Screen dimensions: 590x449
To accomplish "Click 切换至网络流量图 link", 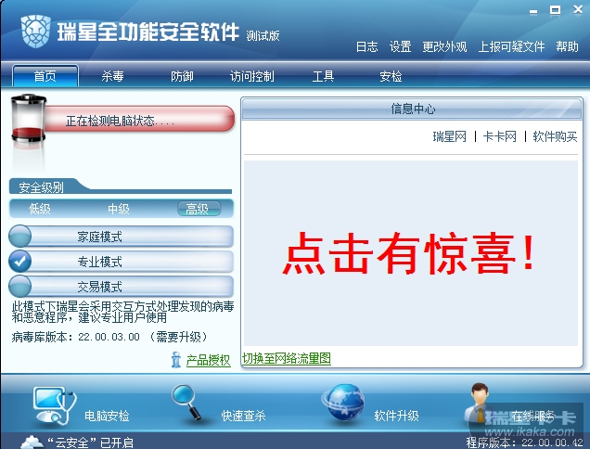I will click(x=287, y=358).
